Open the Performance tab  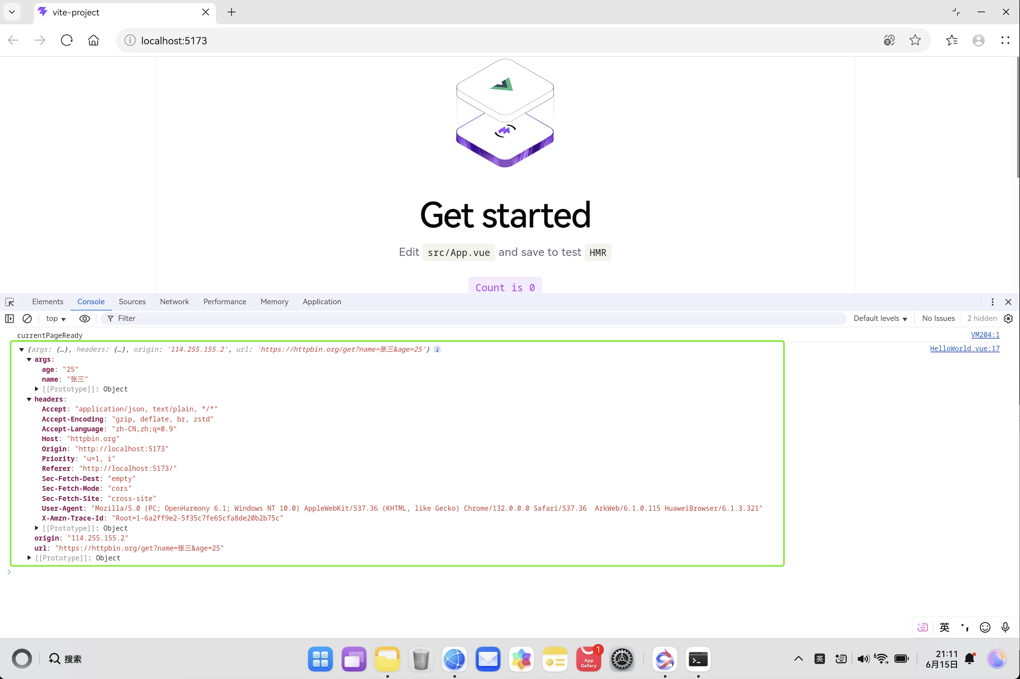225,302
